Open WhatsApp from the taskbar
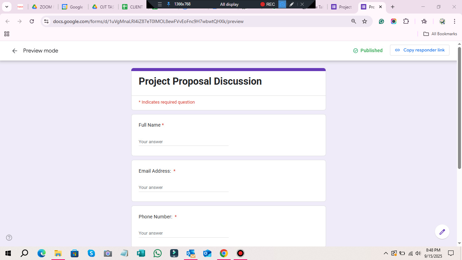This screenshot has height=260, width=462. click(157, 253)
